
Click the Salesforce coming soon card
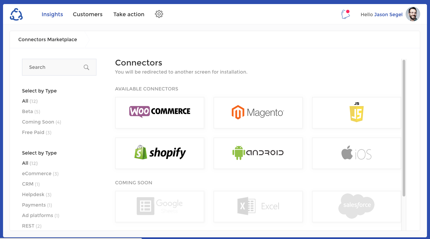click(357, 207)
